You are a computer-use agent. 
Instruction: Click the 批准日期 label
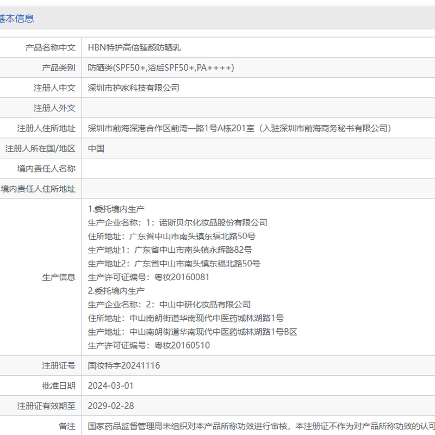tap(59, 386)
